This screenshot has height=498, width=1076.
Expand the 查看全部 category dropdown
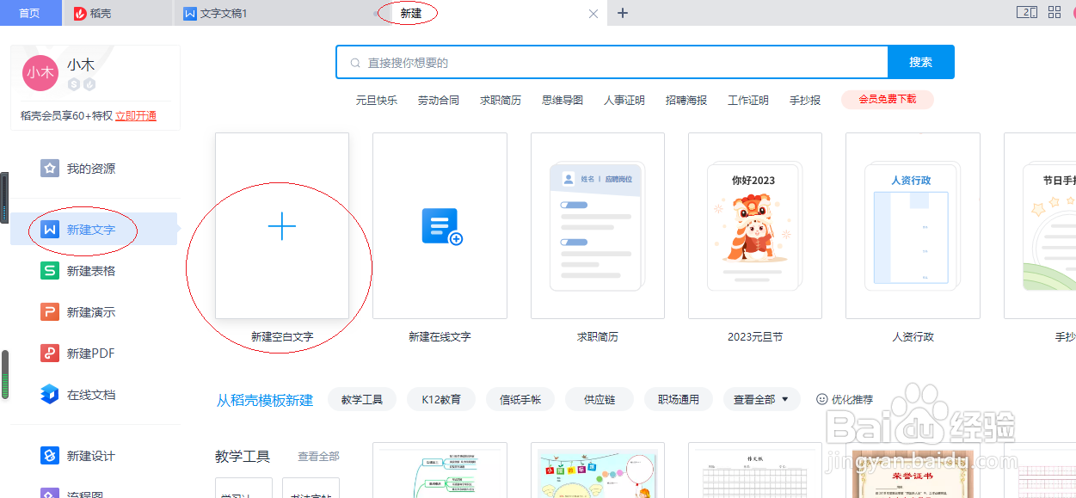761,399
